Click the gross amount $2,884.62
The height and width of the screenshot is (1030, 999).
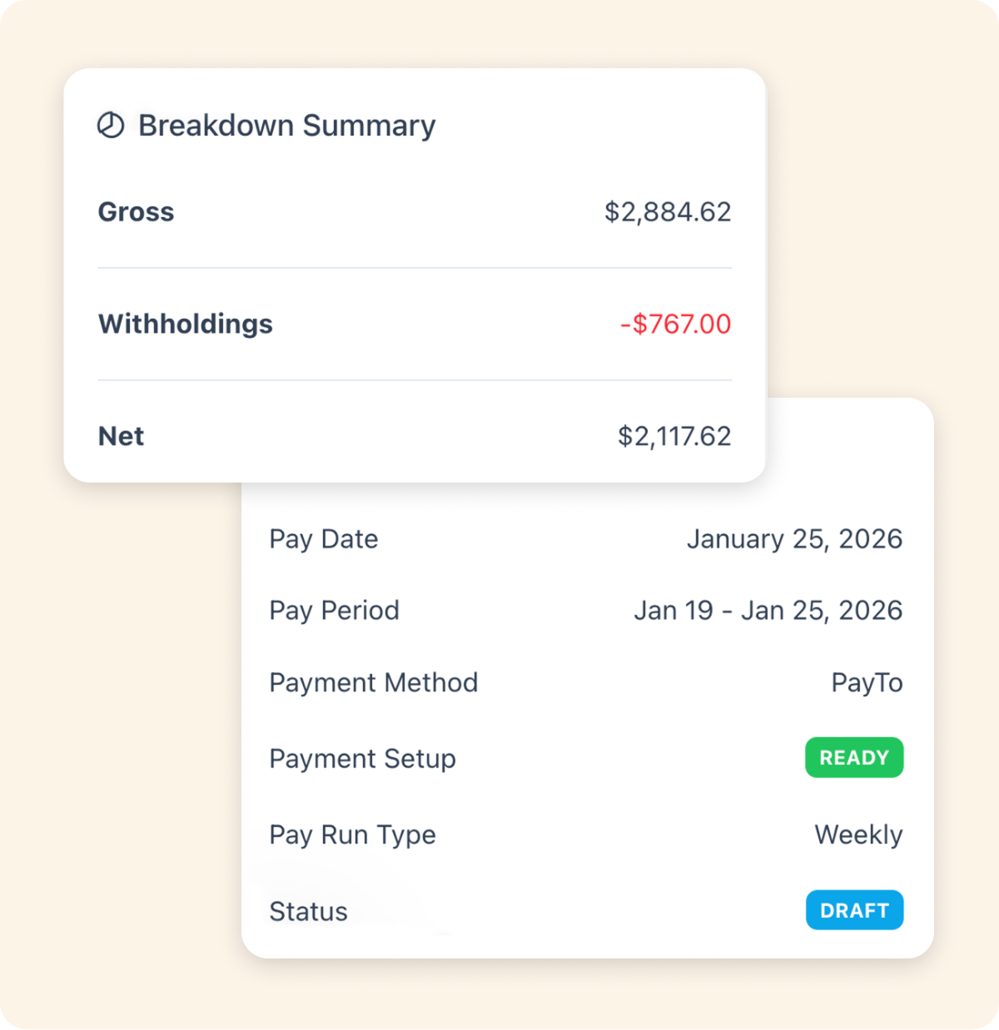point(668,212)
